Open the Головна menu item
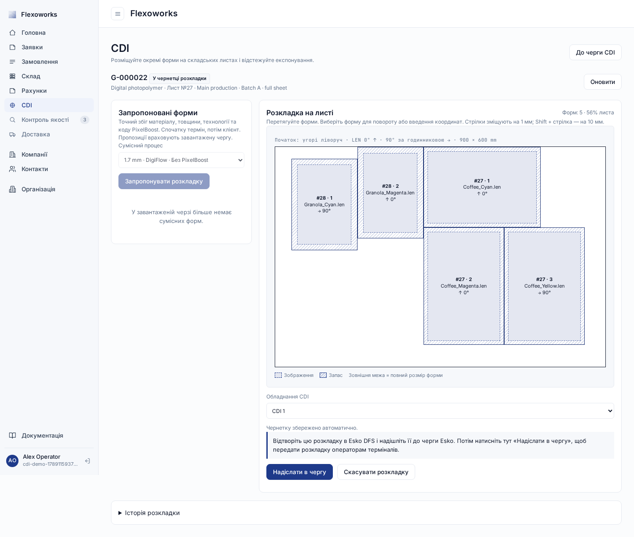Image resolution: width=634 pixels, height=537 pixels. coord(49,33)
